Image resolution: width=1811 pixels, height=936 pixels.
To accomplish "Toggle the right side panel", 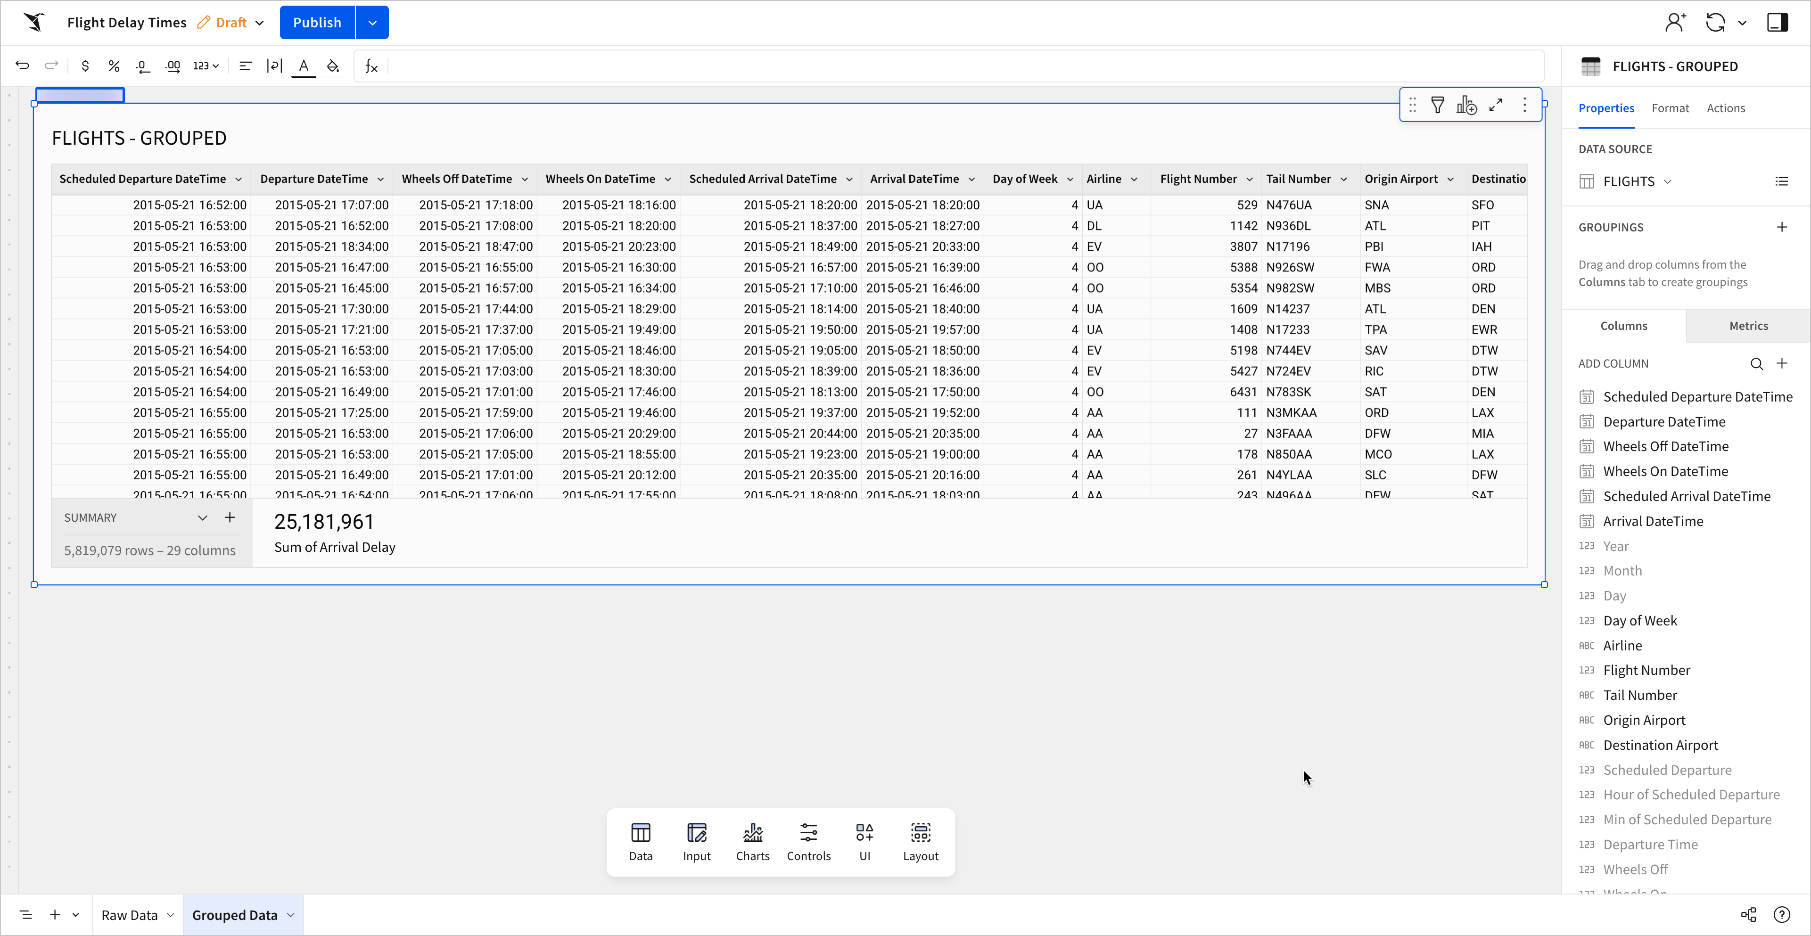I will pos(1777,23).
